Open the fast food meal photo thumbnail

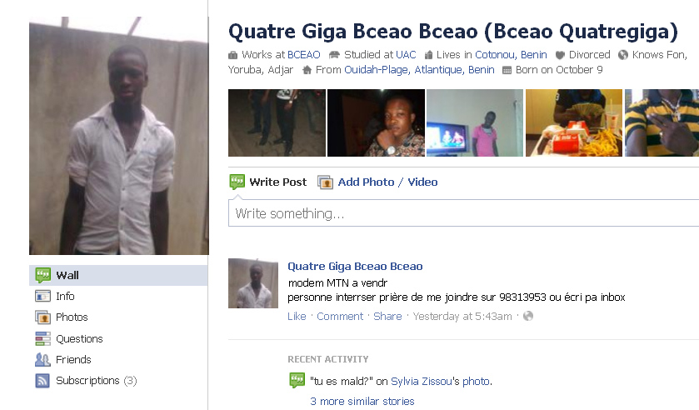(574, 122)
